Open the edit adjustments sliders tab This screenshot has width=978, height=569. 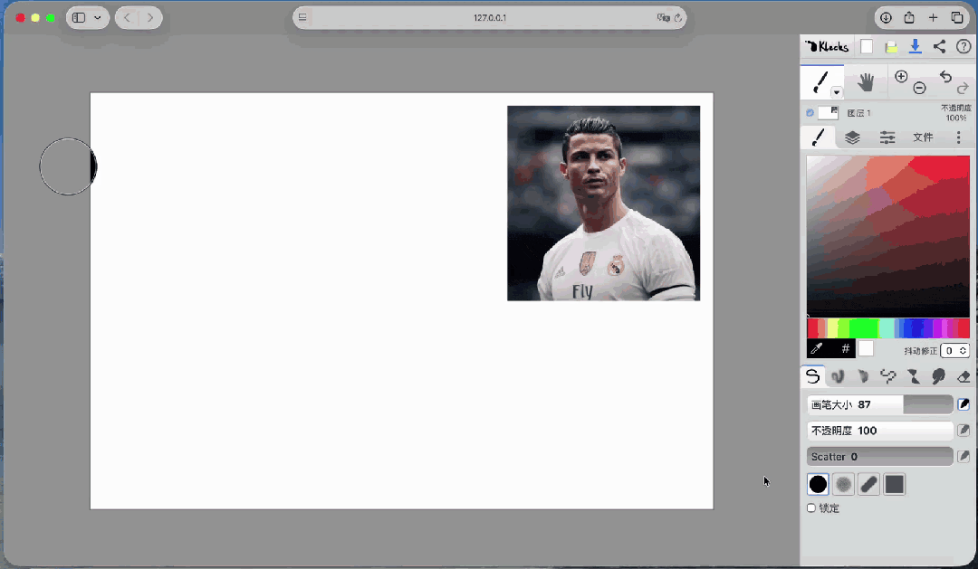(887, 138)
